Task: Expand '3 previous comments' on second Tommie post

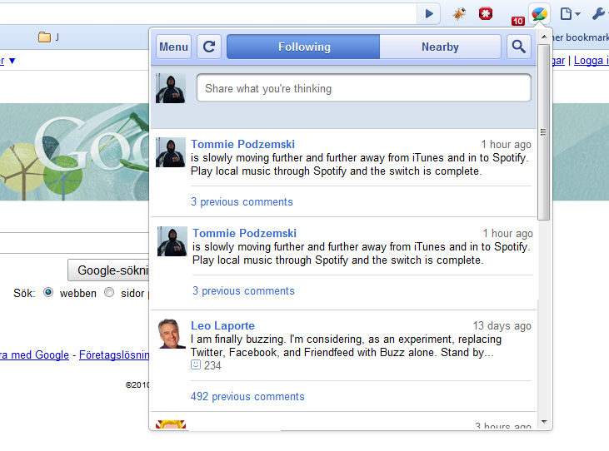Action: point(243,291)
